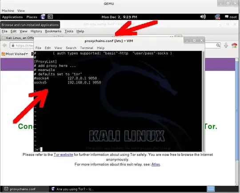240x193 pixels.
Task: Open the Tor website link
Action: (63, 155)
